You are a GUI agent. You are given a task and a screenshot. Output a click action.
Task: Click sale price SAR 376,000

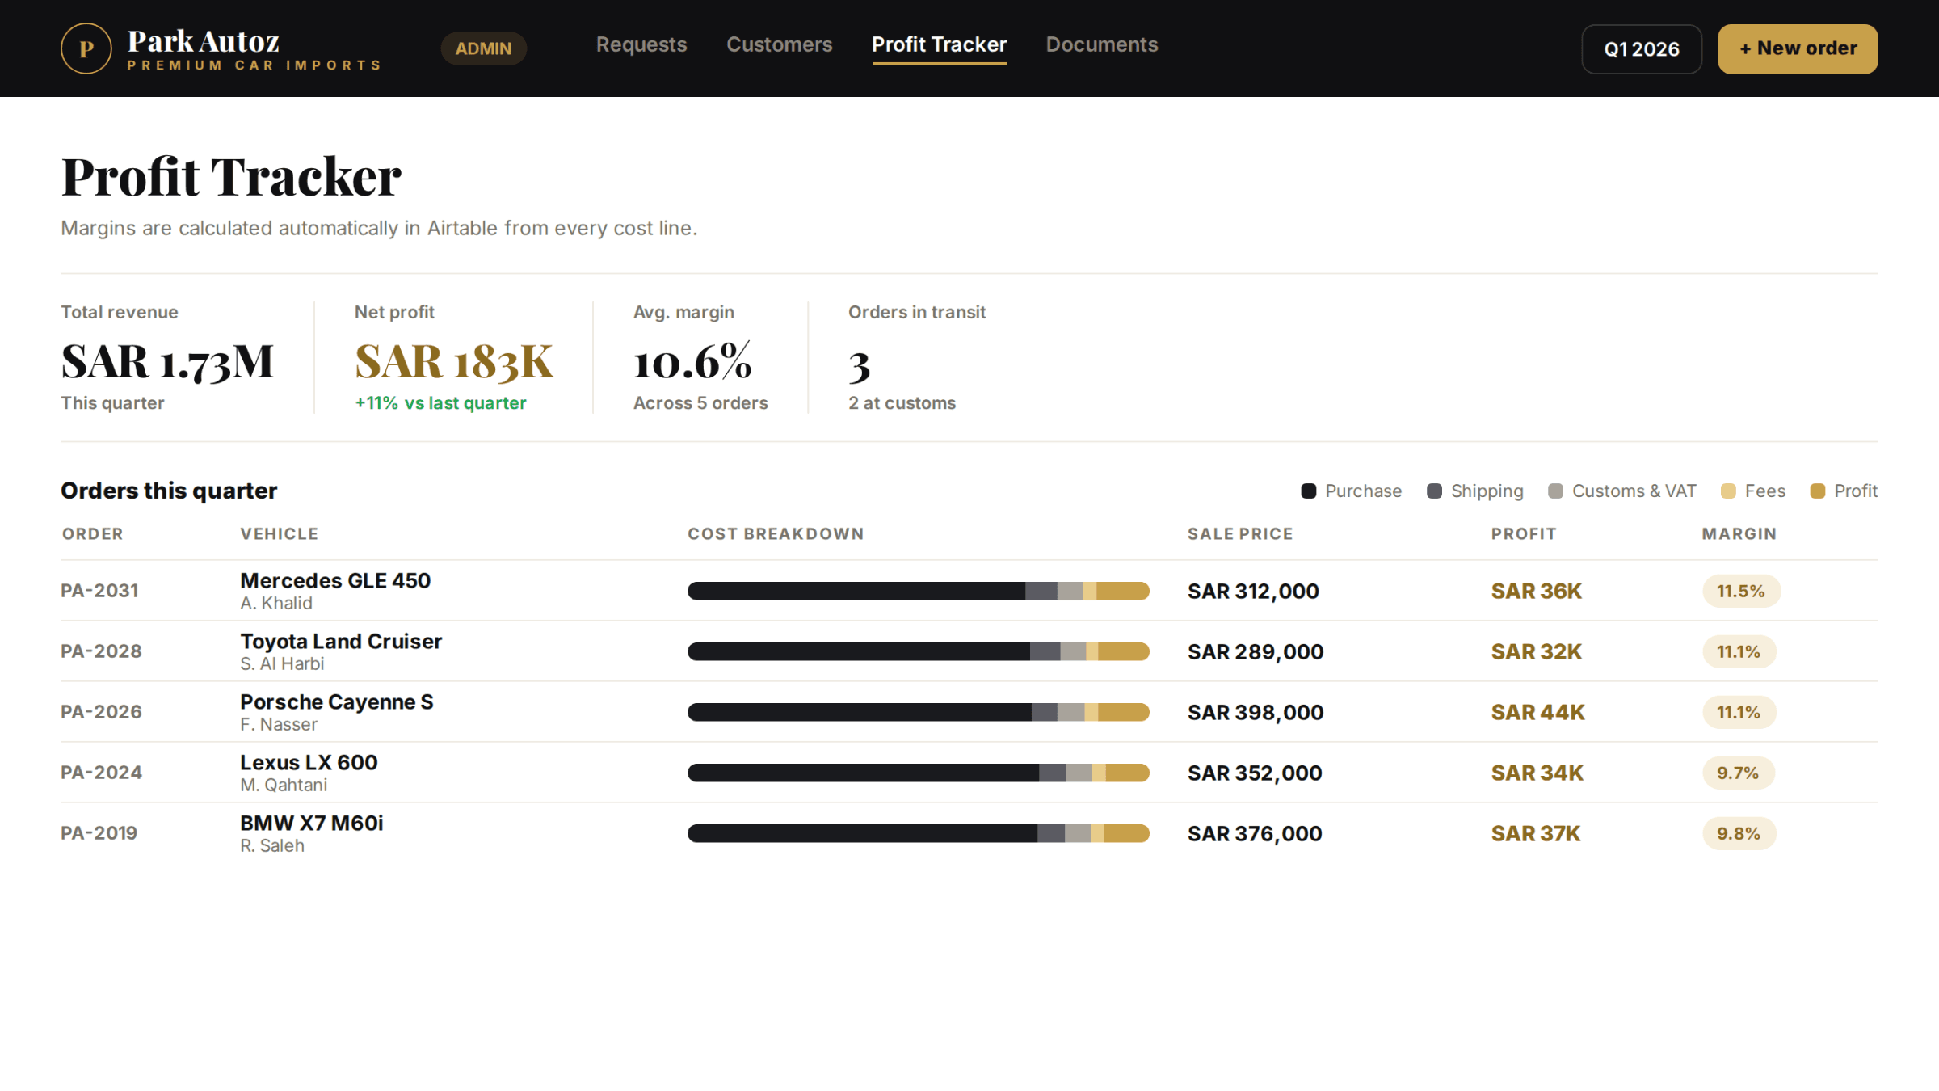1255,834
